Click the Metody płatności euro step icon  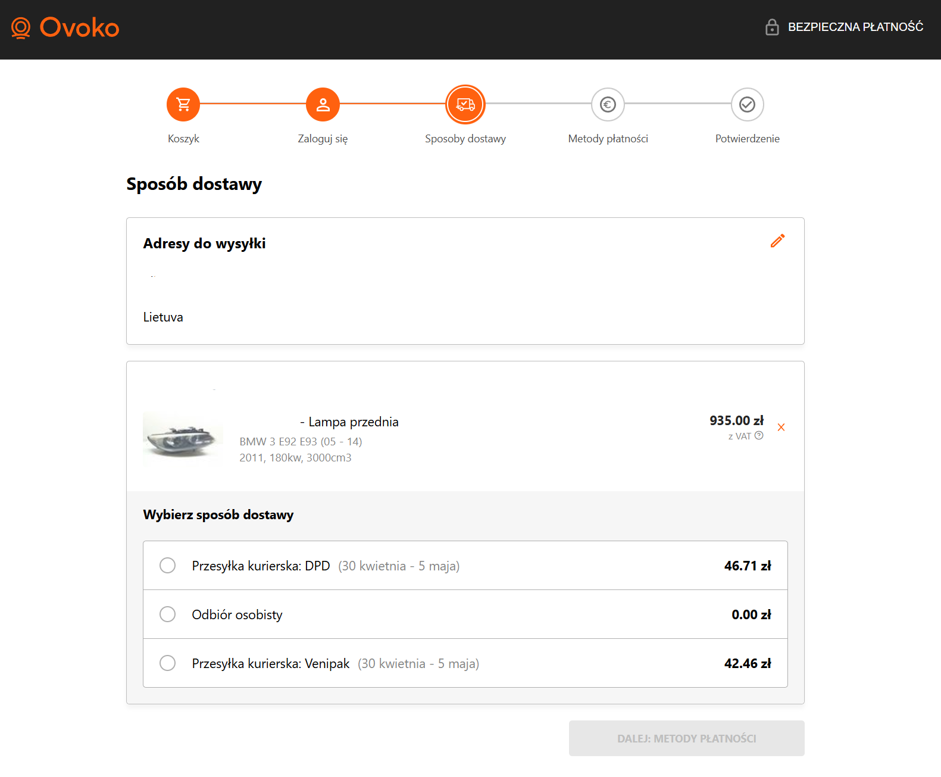(608, 104)
